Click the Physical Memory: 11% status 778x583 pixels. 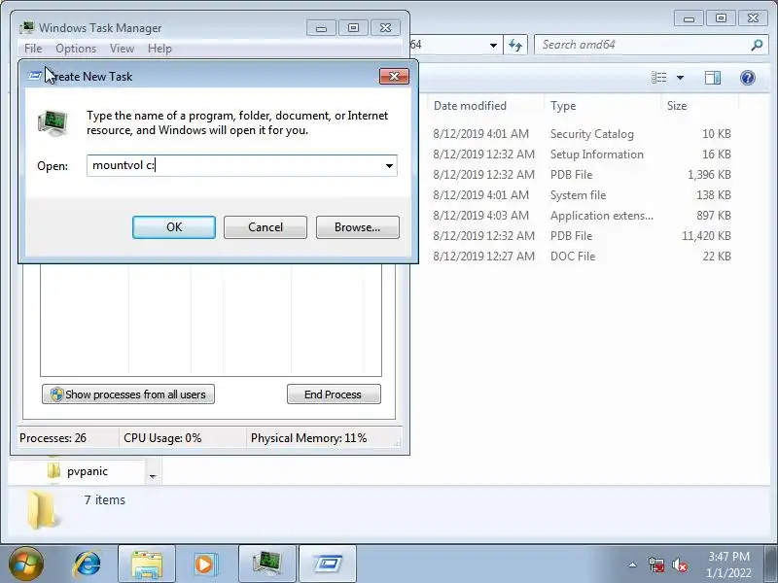click(x=308, y=438)
